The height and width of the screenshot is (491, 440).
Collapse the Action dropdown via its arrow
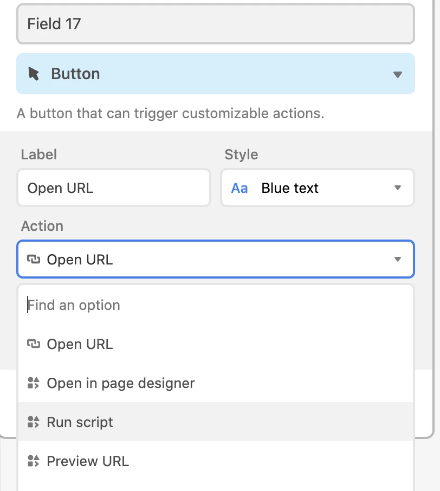[397, 259]
